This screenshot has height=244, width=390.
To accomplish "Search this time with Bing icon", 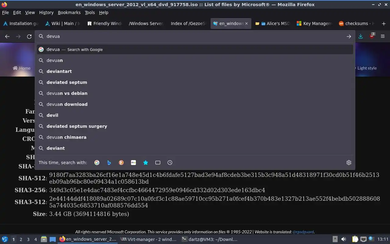I will click(x=109, y=163).
